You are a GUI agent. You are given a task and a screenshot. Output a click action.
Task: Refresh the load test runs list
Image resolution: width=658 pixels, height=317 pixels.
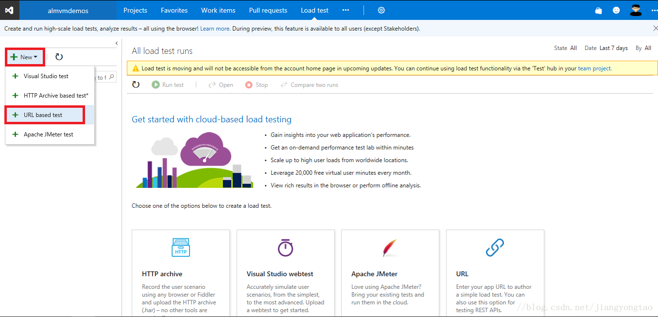[136, 84]
